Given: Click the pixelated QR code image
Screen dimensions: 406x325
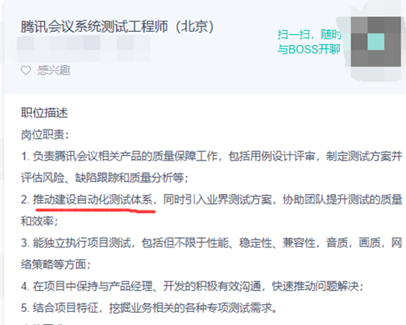Looking at the screenshot, I should (x=376, y=42).
